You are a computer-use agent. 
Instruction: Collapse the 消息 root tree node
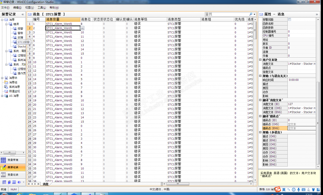(2, 20)
